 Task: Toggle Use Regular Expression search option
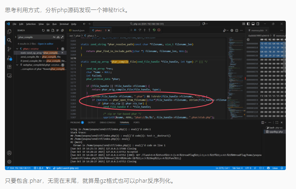tap(63, 37)
